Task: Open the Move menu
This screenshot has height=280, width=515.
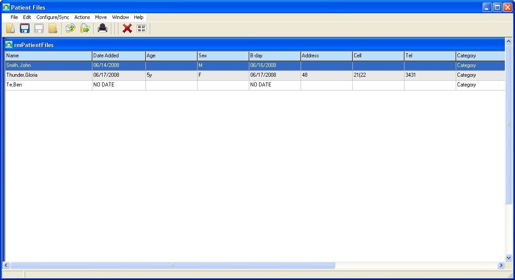Action: click(x=101, y=17)
